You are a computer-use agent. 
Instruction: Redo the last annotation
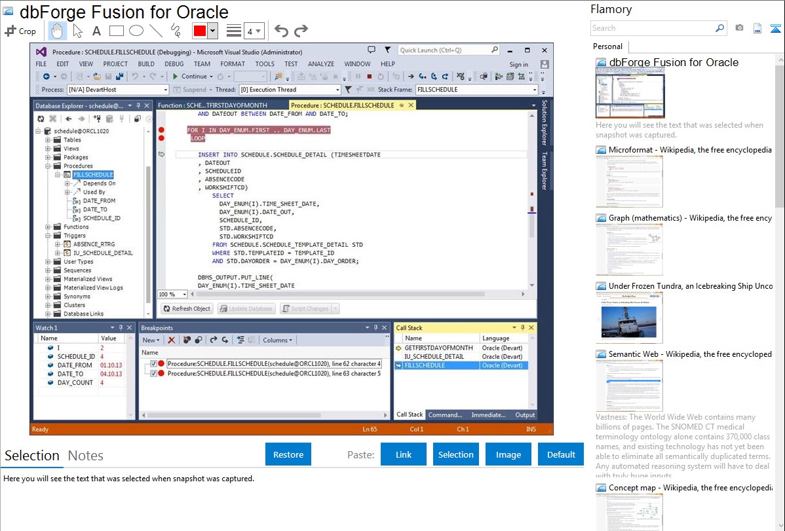click(301, 31)
